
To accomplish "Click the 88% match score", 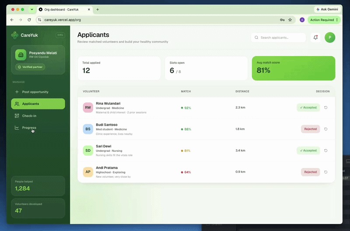I will [186, 129].
